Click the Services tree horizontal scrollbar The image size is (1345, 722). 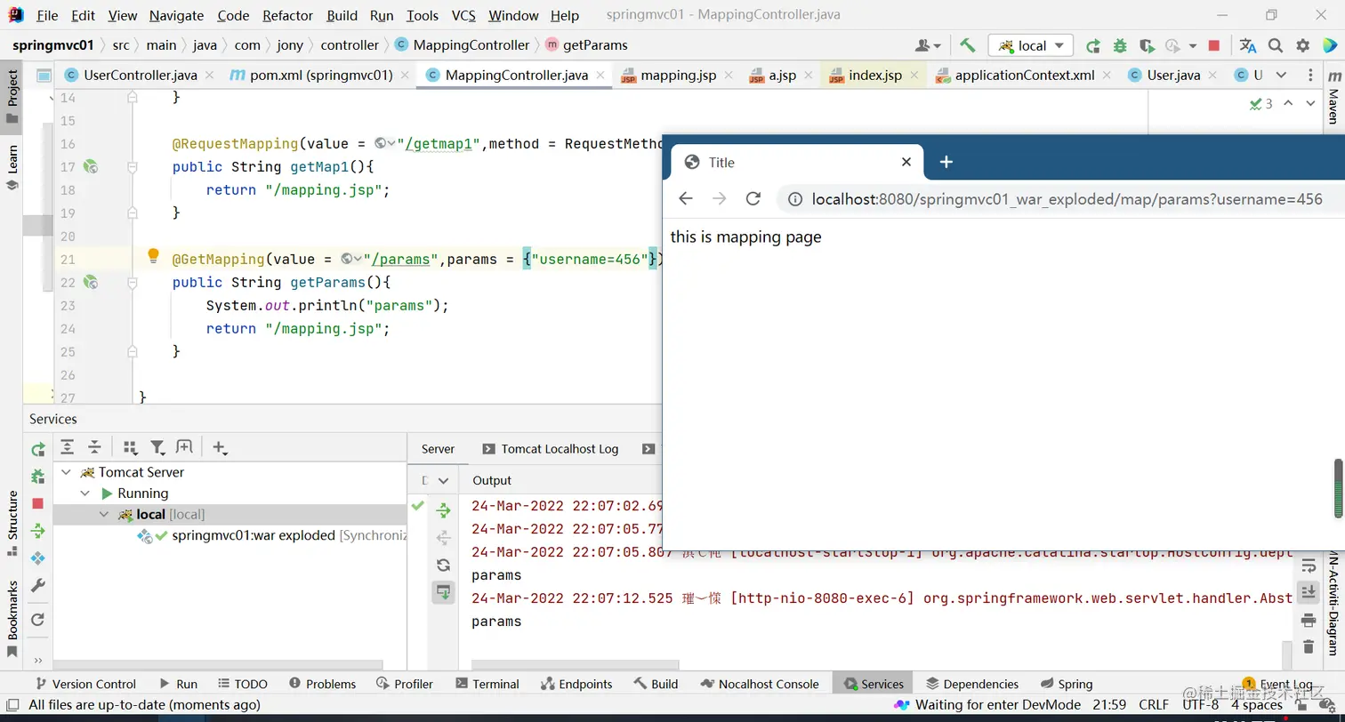pos(218,664)
